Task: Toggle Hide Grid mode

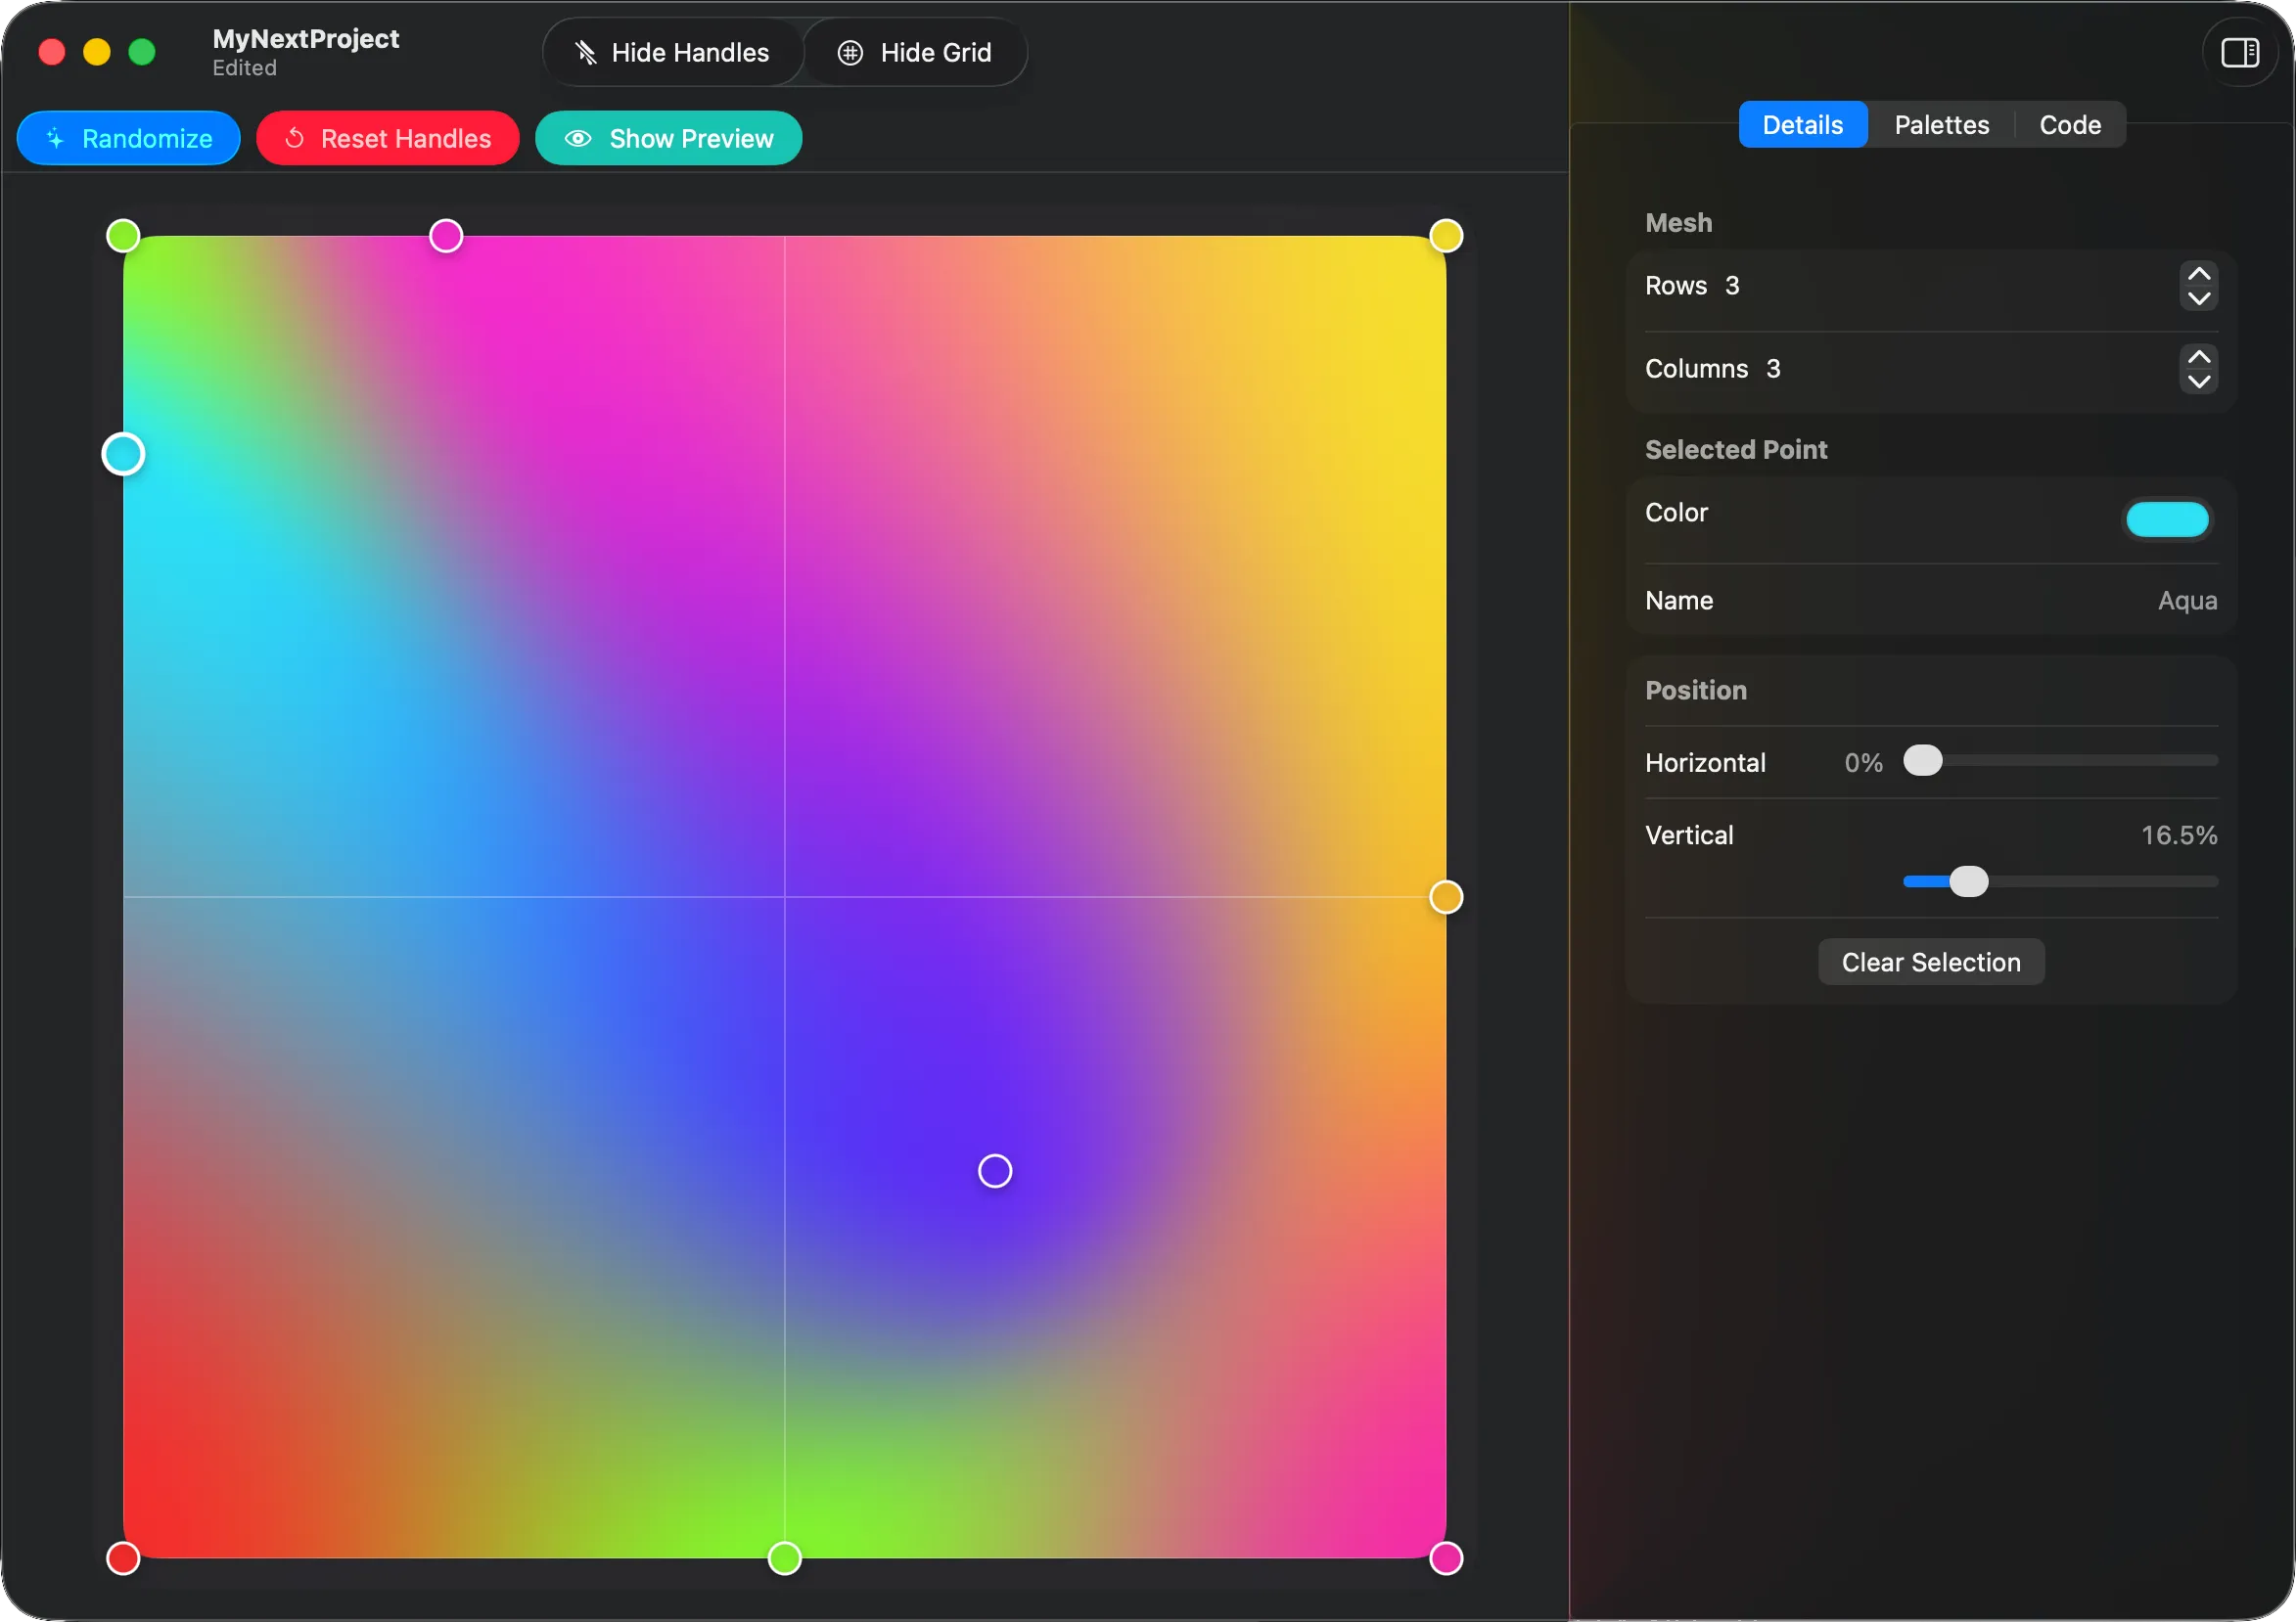Action: (914, 52)
